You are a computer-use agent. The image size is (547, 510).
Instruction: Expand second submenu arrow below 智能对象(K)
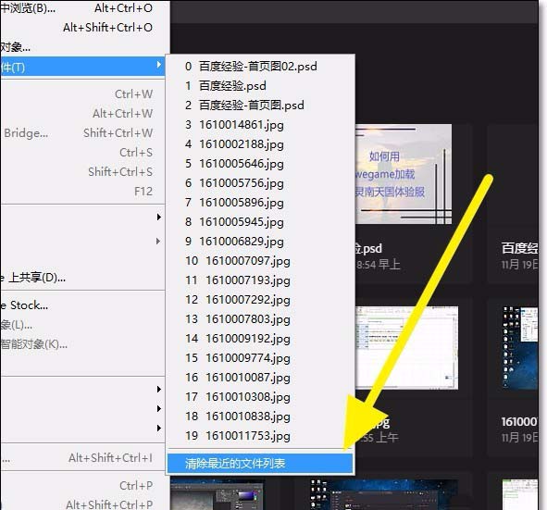coord(159,408)
